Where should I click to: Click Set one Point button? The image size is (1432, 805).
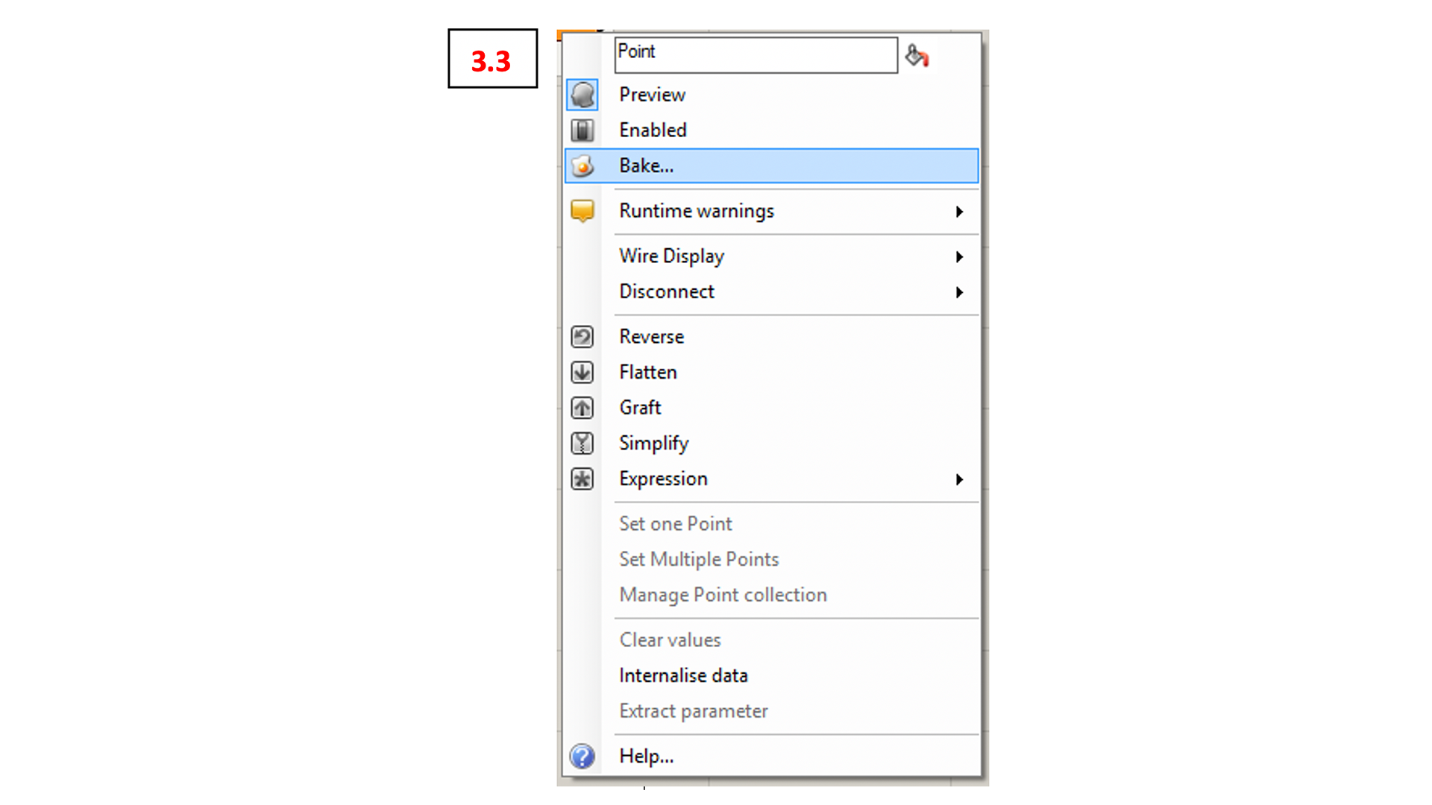(x=676, y=522)
